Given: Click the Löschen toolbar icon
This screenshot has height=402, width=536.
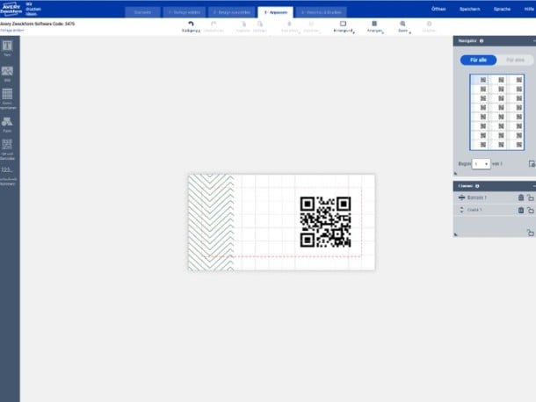Looking at the screenshot, I should pyautogui.click(x=429, y=24).
